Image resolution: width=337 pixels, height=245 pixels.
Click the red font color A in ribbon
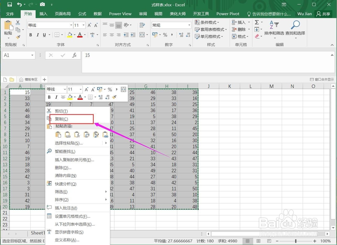coord(80,35)
